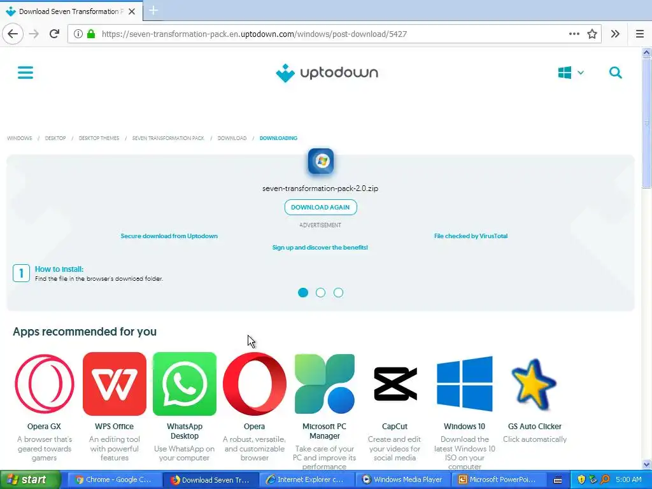Open the GS Auto Clicker star icon
Image resolution: width=652 pixels, height=489 pixels.
534,385
